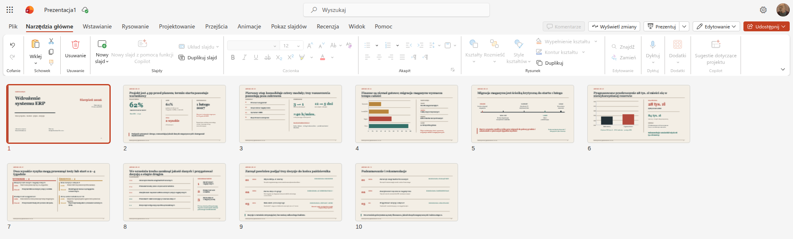Image resolution: width=793 pixels, height=239 pixels.
Task: Expand the Prezentuj options arrow
Action: point(684,26)
